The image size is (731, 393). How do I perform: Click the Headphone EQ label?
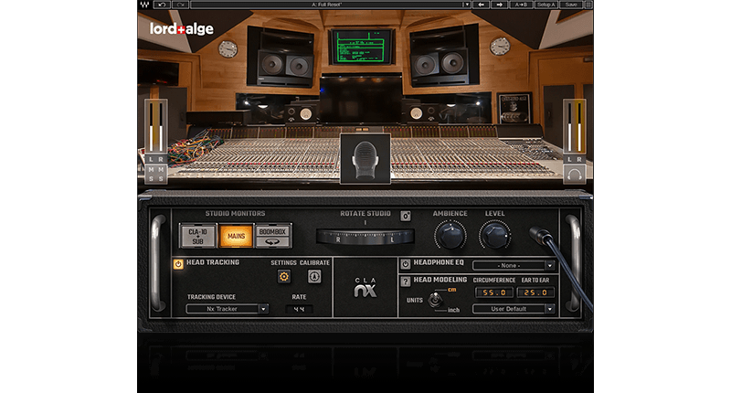pyautogui.click(x=439, y=262)
